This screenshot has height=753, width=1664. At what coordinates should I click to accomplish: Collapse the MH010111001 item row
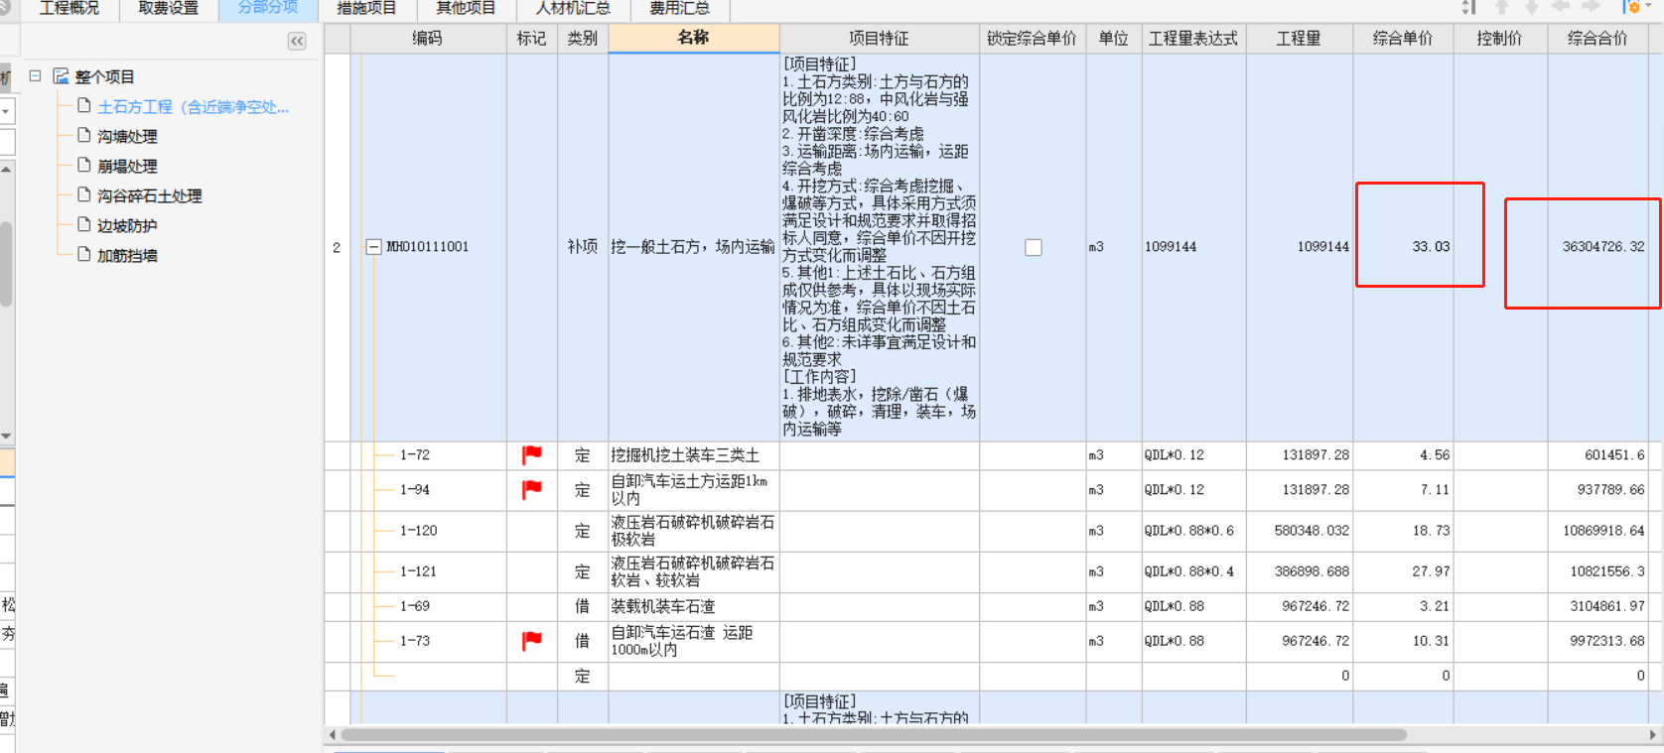coord(373,247)
